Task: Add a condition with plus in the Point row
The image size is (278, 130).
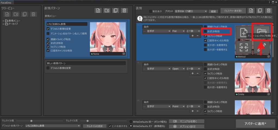Action: click(193, 111)
